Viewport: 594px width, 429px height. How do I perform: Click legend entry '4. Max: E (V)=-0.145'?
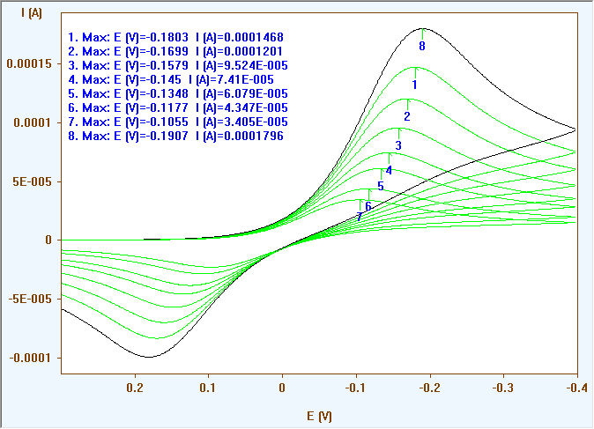(x=171, y=79)
